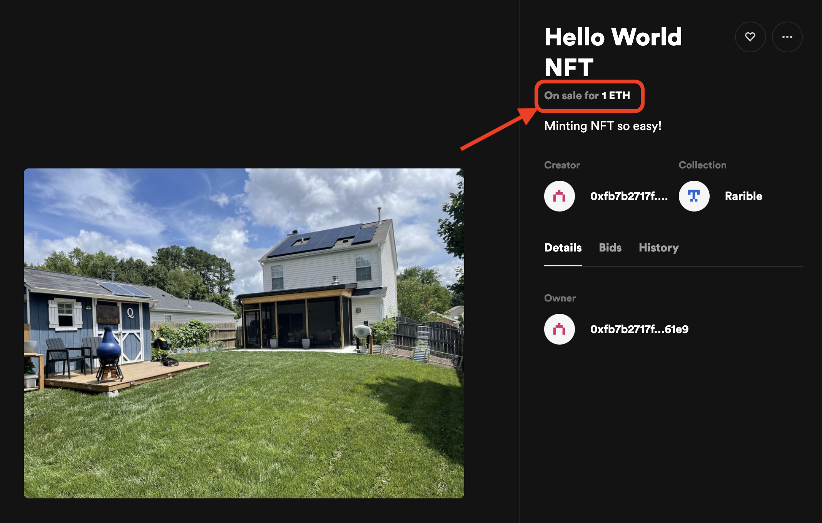This screenshot has width=822, height=523.
Task: Open creator address 0xfb7b2717f link
Action: tap(629, 196)
